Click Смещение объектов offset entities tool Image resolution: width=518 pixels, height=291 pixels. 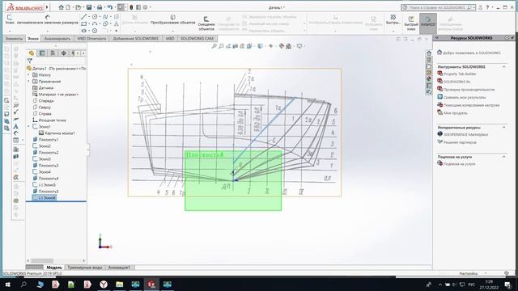point(206,23)
